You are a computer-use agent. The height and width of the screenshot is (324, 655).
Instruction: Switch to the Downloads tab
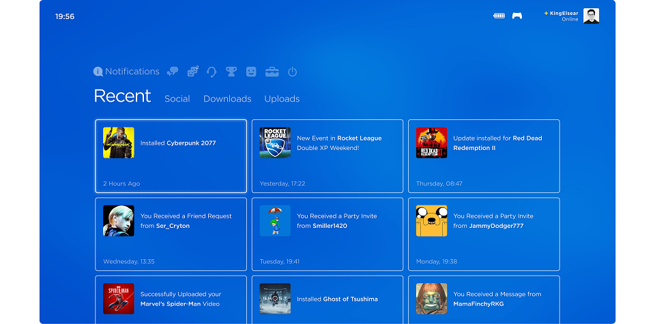tap(227, 99)
